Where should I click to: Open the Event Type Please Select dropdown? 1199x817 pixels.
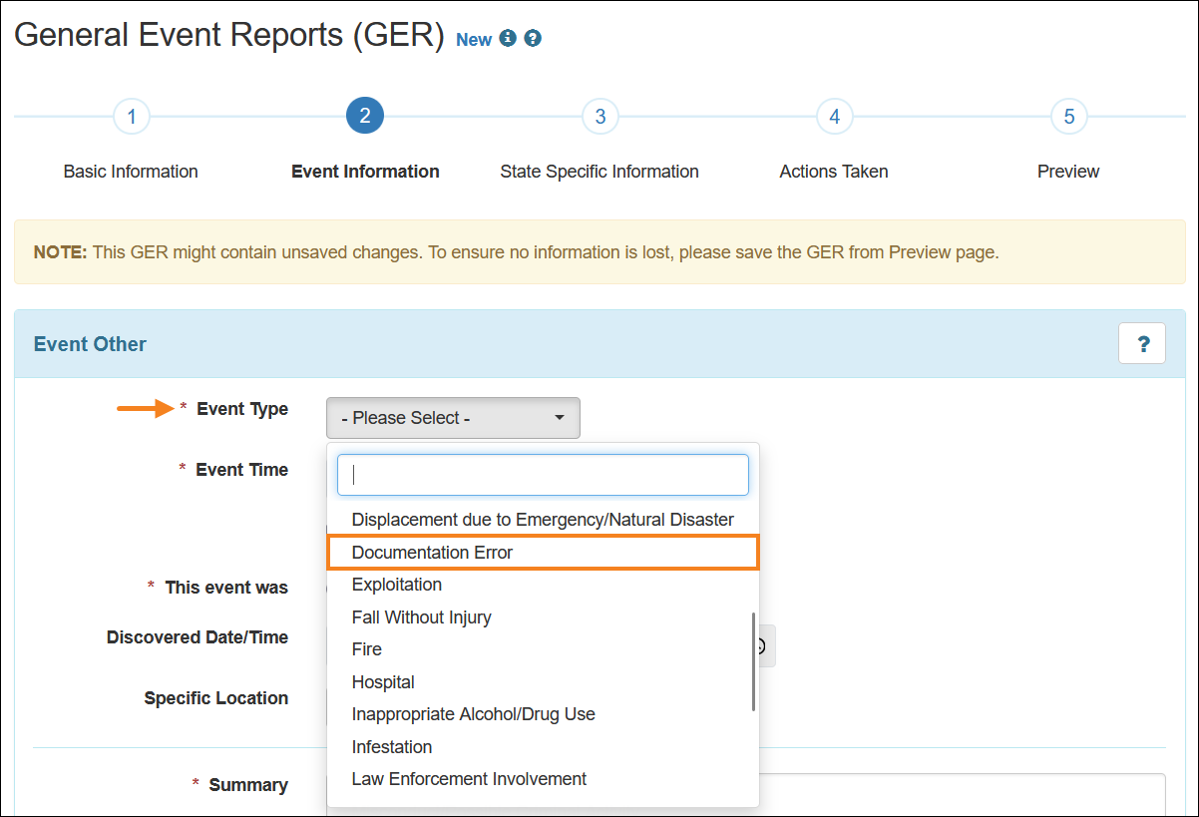[x=453, y=418]
